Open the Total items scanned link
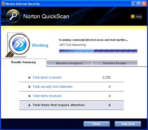This screenshot has width=148, height=130. pos(47,78)
